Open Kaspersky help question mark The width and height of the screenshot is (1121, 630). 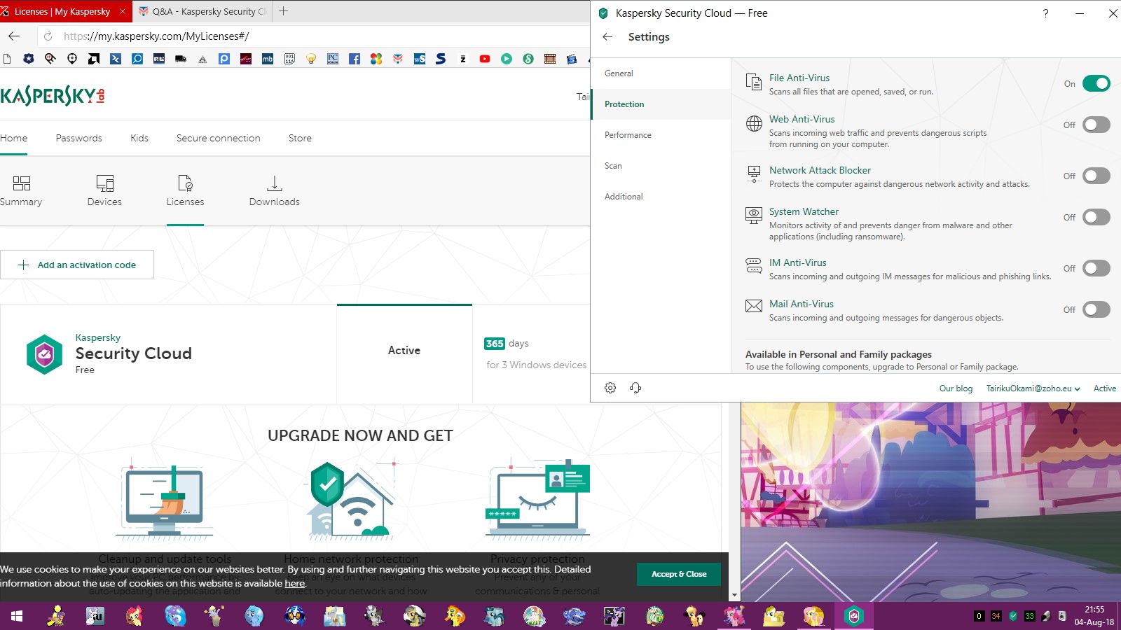[1045, 13]
